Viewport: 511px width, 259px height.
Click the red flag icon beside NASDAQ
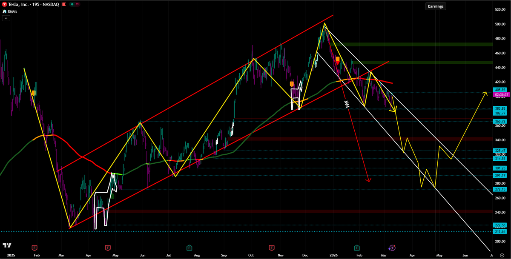coord(64,4)
